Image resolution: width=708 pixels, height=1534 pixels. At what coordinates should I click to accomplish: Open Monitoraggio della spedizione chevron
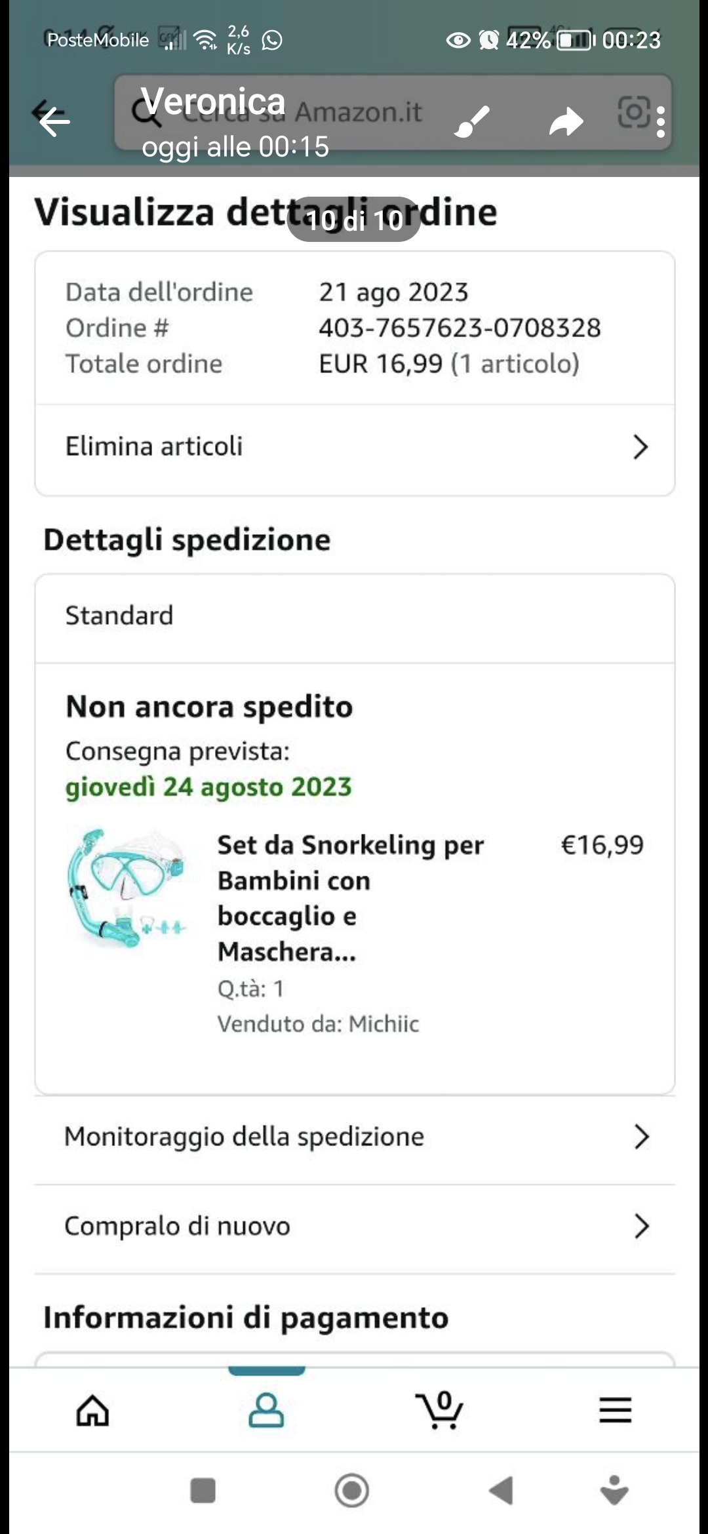click(641, 1137)
